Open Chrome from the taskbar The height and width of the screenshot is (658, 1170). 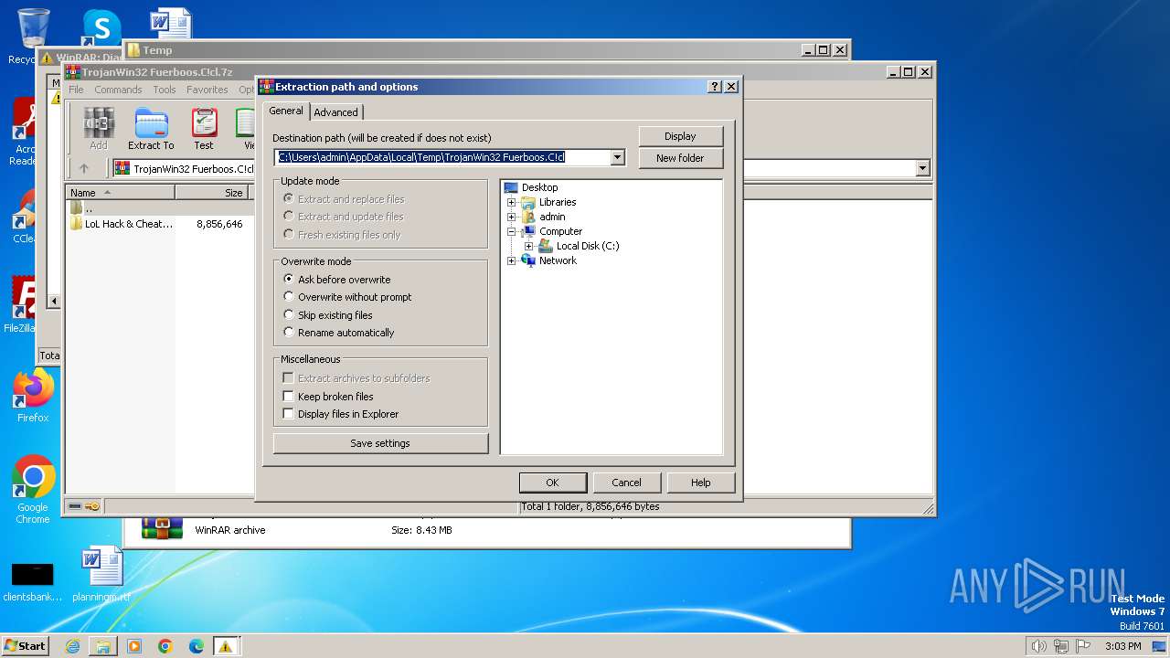(165, 646)
